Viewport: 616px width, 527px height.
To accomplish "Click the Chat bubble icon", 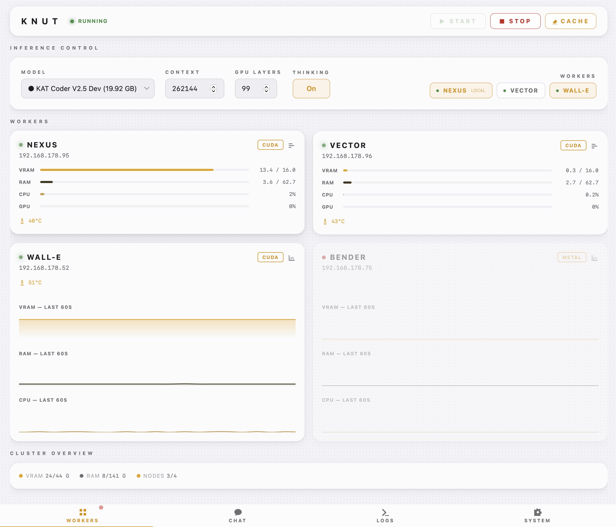I will coord(238,512).
